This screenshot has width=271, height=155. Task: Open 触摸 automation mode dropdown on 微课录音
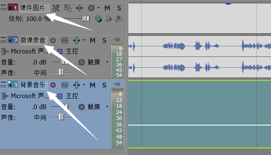(107, 62)
